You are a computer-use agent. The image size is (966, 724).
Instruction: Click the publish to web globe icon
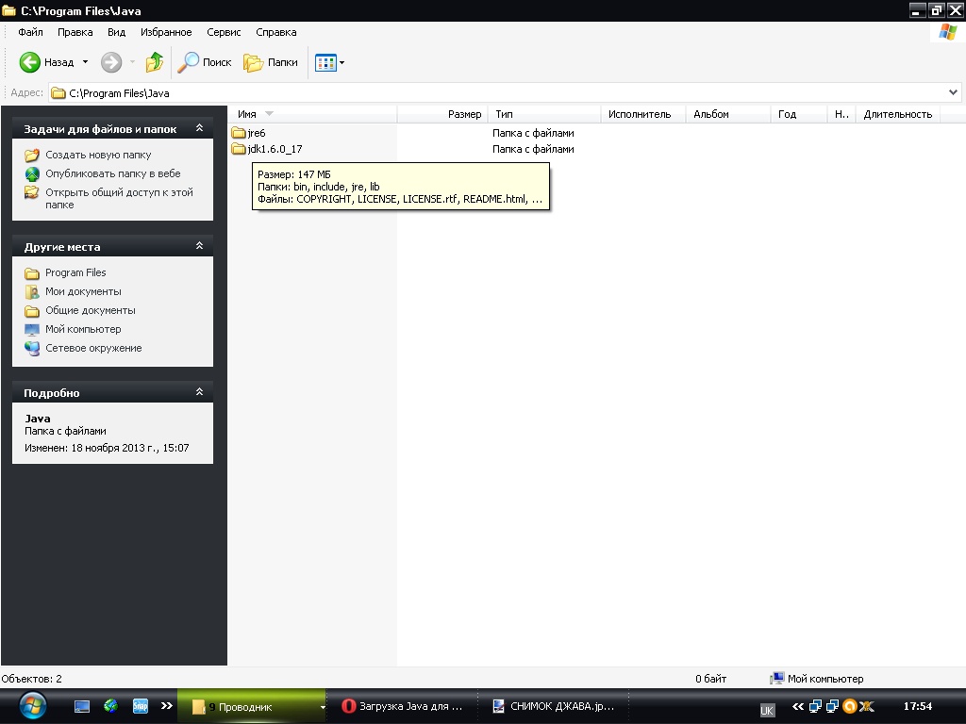point(32,173)
